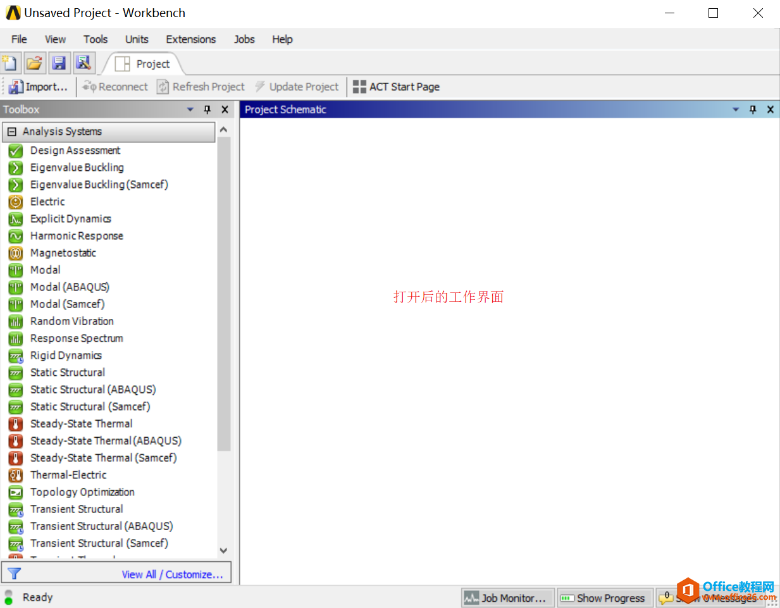
Task: Click the Save project disk icon
Action: coord(59,63)
